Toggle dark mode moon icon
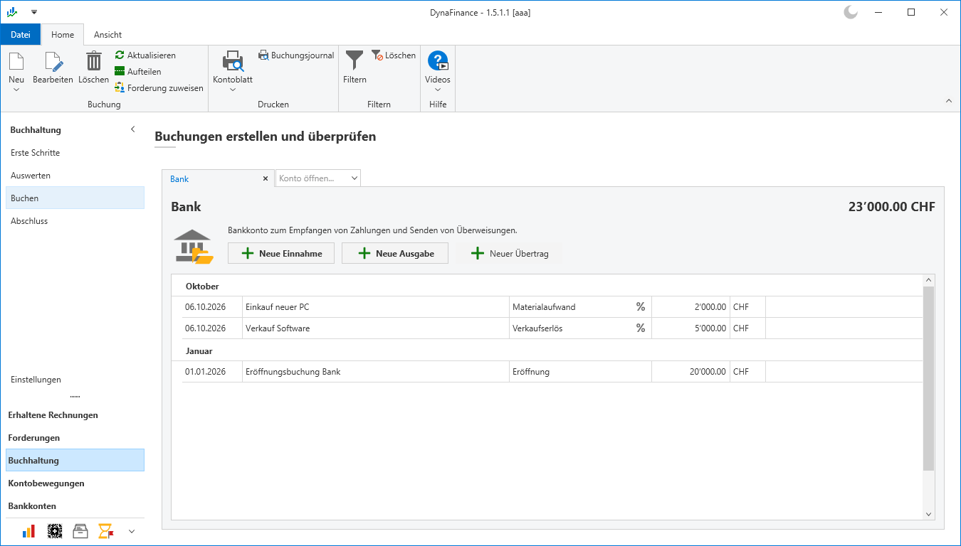This screenshot has width=961, height=546. pyautogui.click(x=850, y=12)
